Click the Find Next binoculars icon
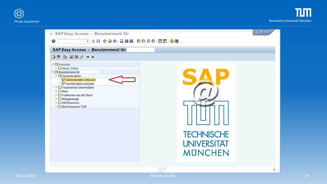 click(x=131, y=41)
